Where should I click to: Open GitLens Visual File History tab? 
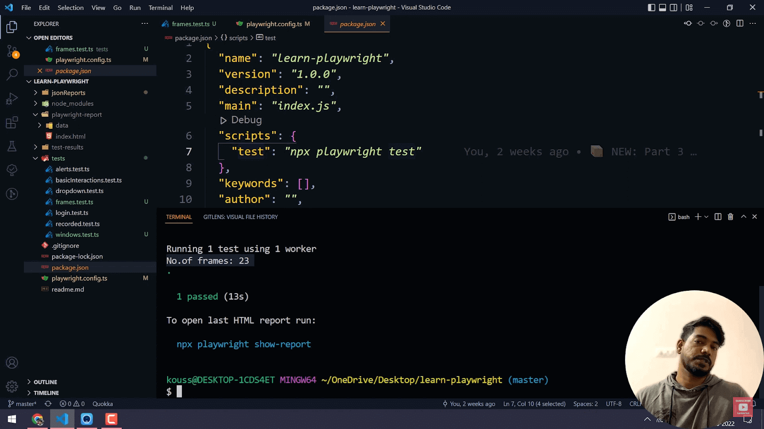point(241,217)
